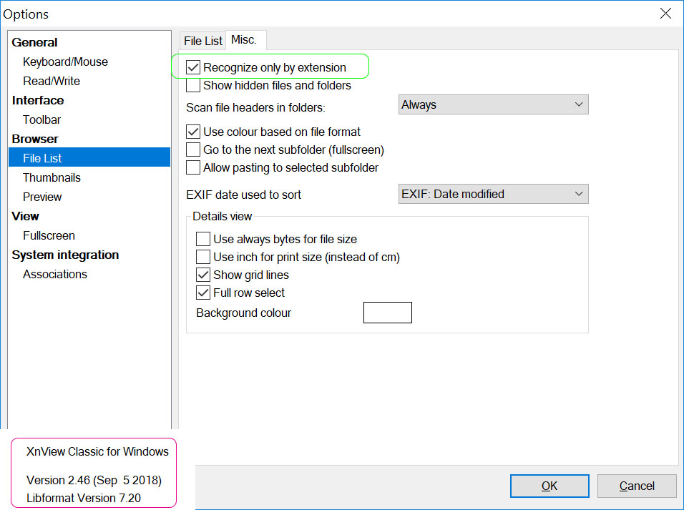Uncheck Use colour based on file format
Image resolution: width=684 pixels, height=510 pixels.
tap(193, 132)
